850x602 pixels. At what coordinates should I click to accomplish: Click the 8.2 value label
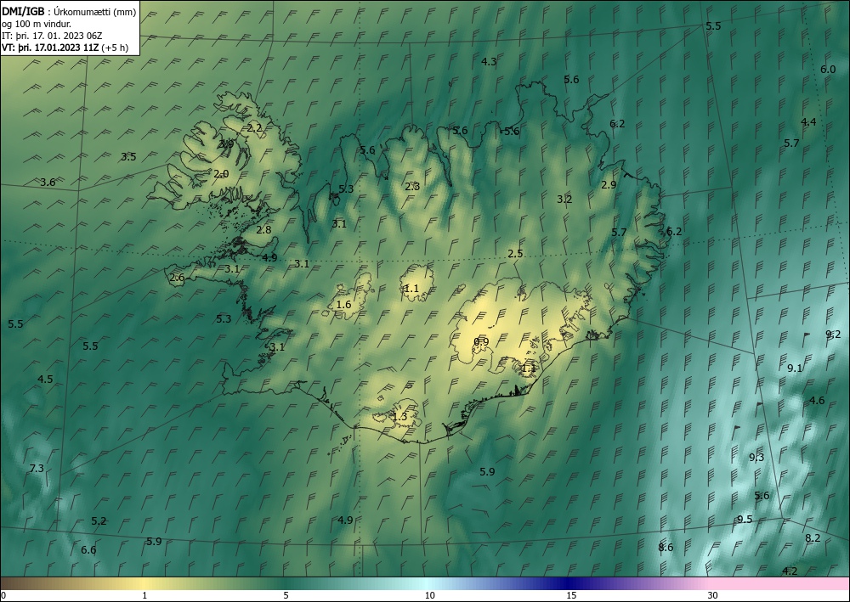point(813,538)
